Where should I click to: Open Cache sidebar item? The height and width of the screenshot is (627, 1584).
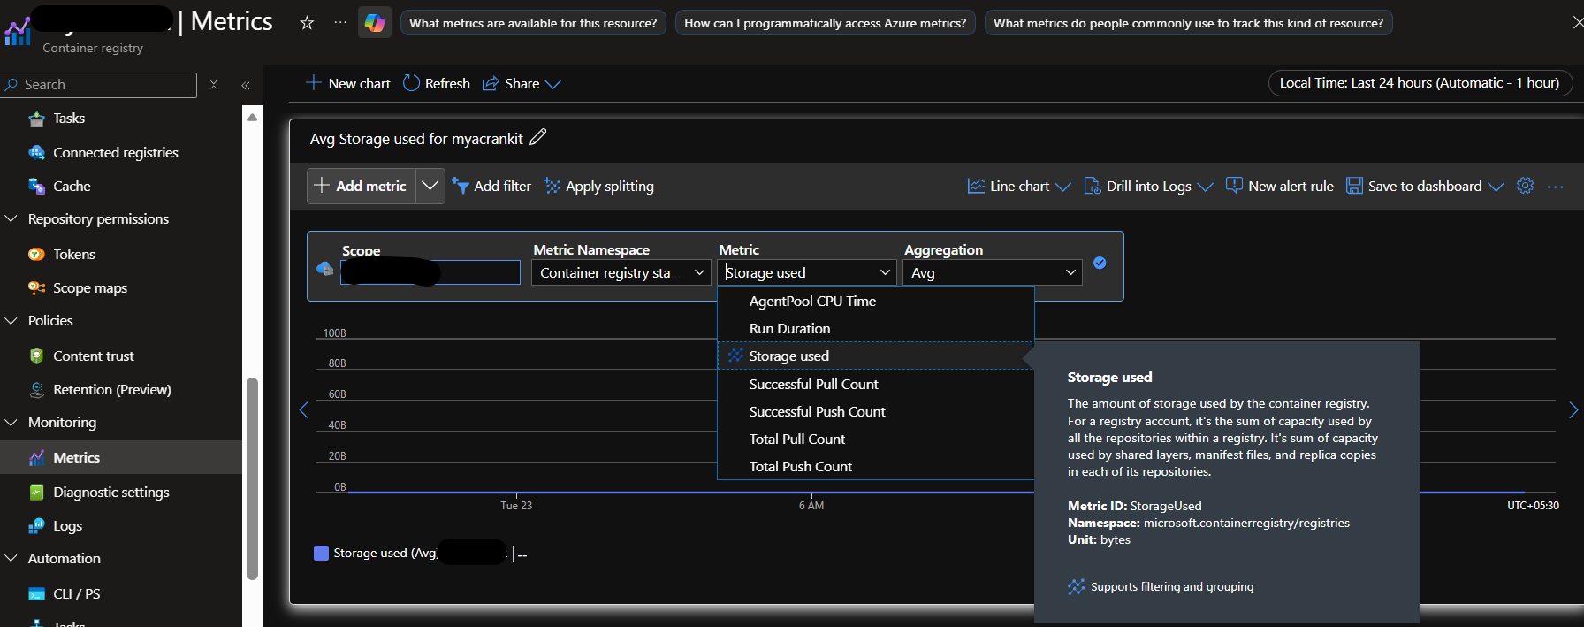tap(72, 186)
